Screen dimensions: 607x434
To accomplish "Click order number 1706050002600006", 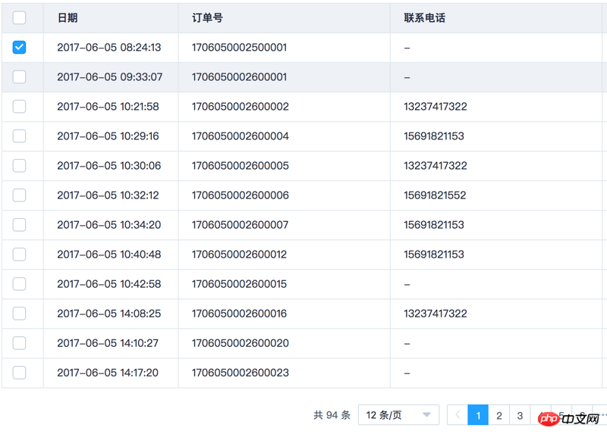I will 241,195.
